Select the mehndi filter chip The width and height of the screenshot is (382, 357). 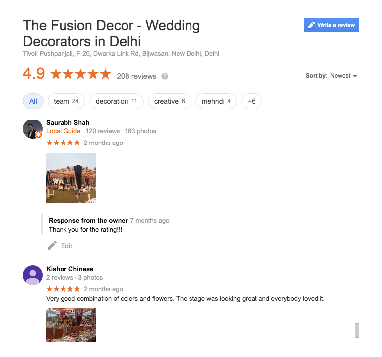click(216, 101)
